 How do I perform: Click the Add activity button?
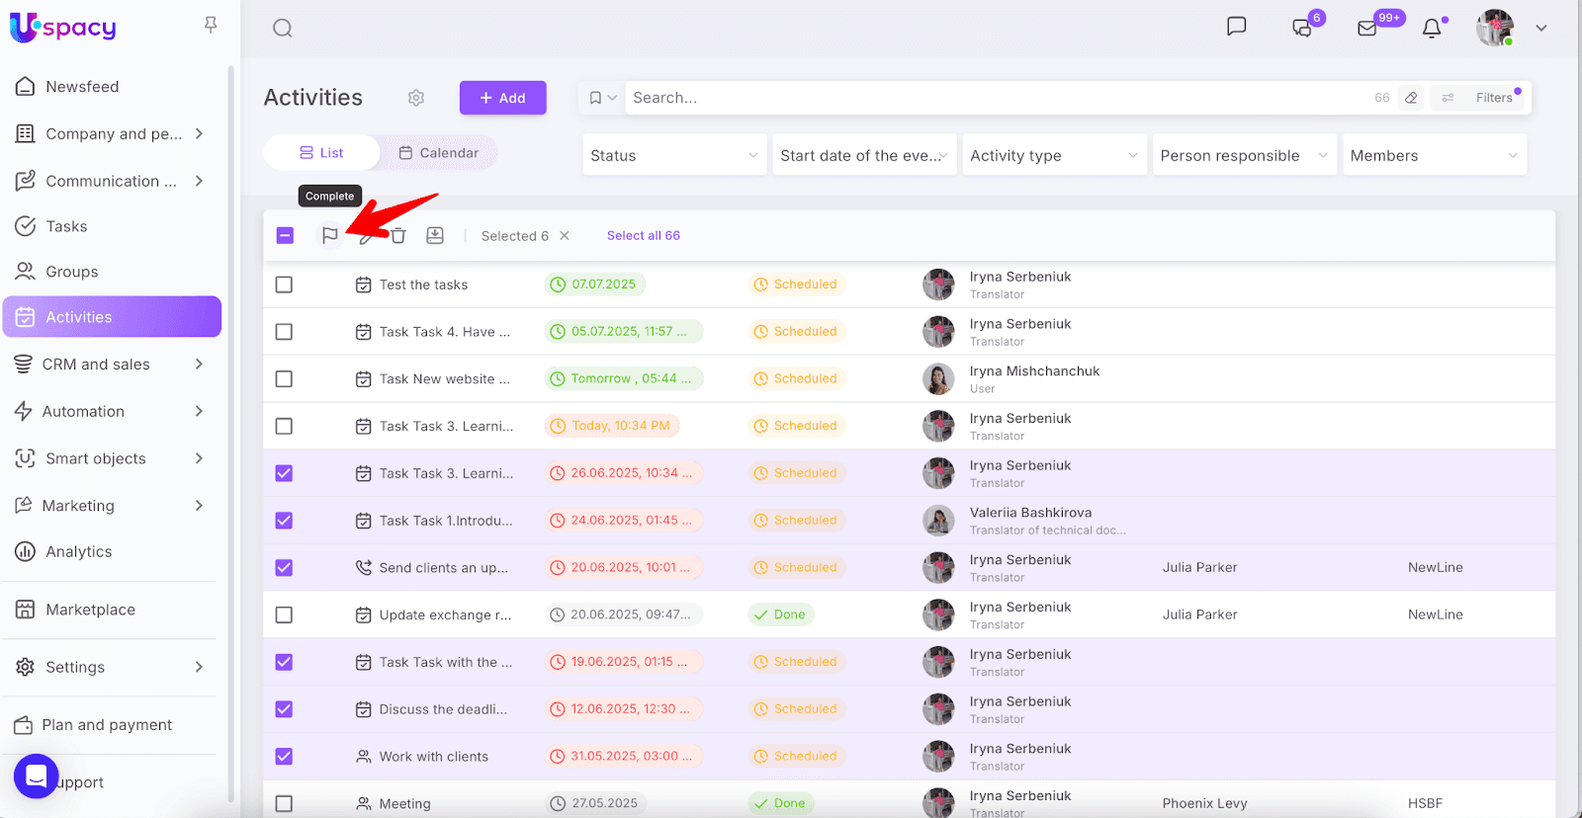pos(502,98)
